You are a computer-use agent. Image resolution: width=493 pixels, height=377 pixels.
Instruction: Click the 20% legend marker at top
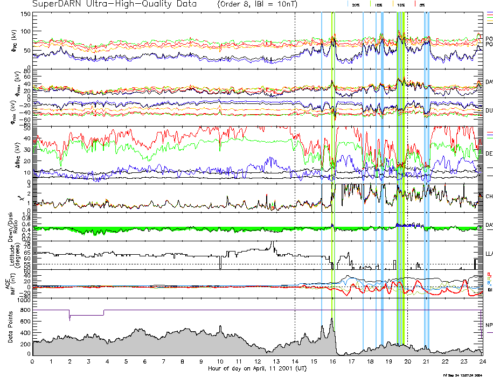(356, 4)
